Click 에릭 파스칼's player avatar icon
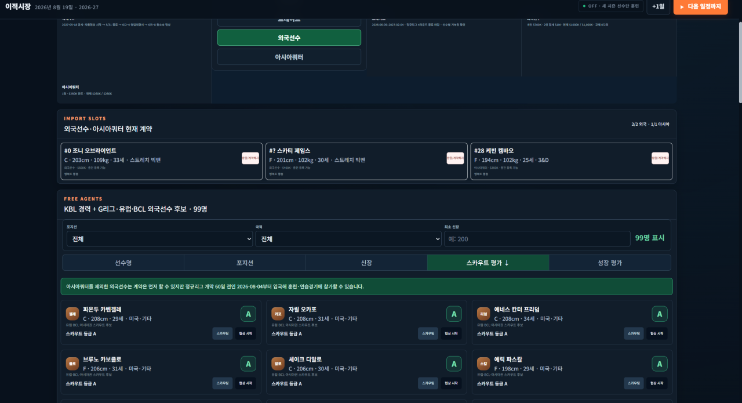 [x=483, y=364]
